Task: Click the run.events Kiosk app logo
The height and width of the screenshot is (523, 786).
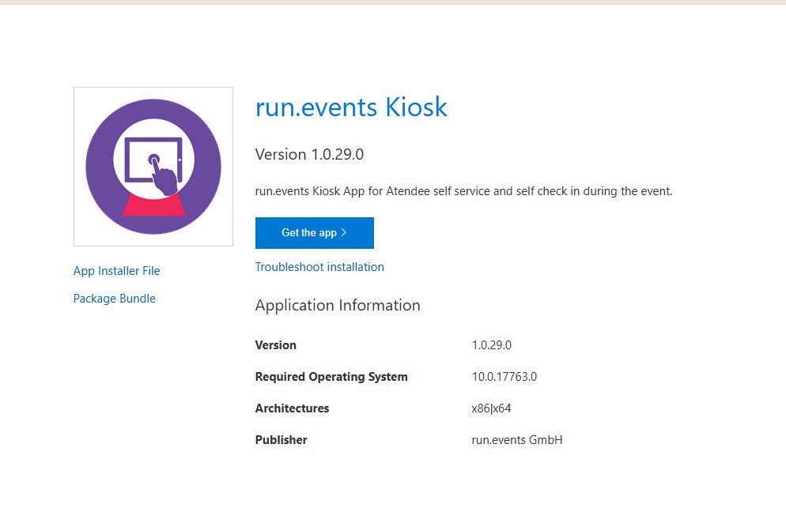Action: tap(153, 167)
